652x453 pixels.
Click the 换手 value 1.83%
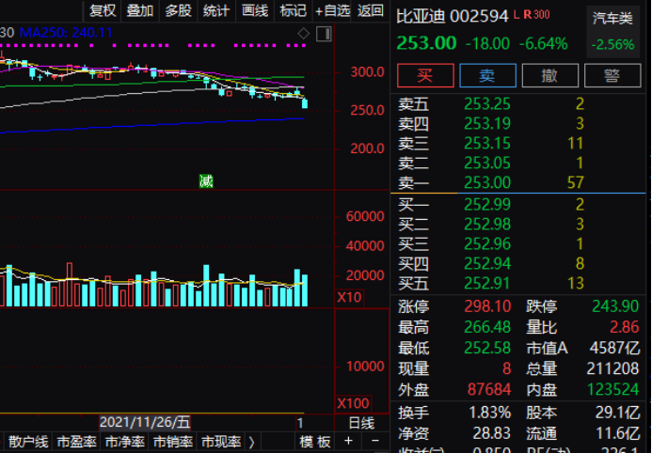490,413
